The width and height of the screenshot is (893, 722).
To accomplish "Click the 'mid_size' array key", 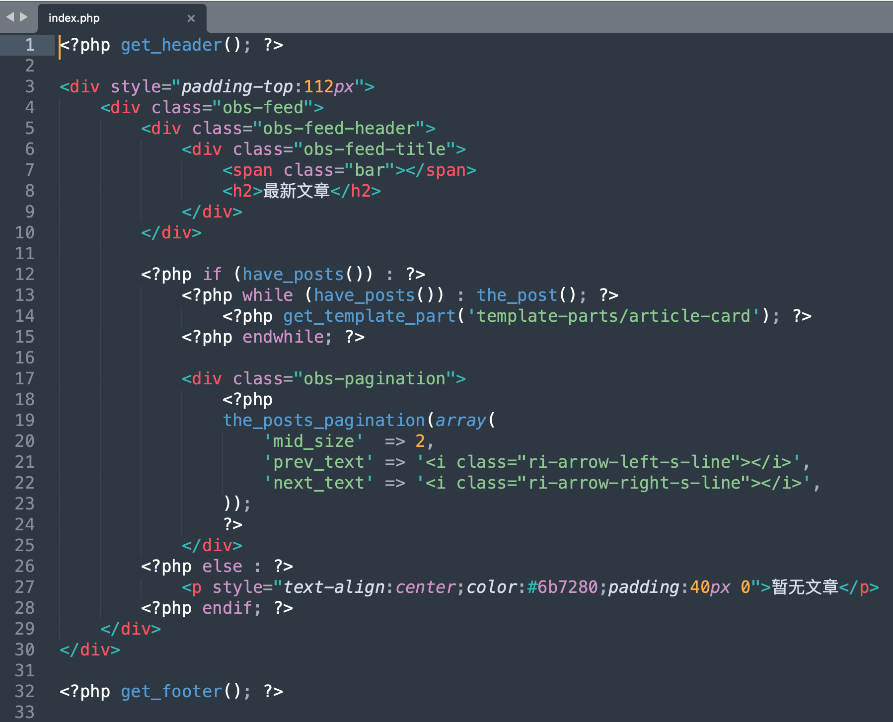I will pos(313,441).
